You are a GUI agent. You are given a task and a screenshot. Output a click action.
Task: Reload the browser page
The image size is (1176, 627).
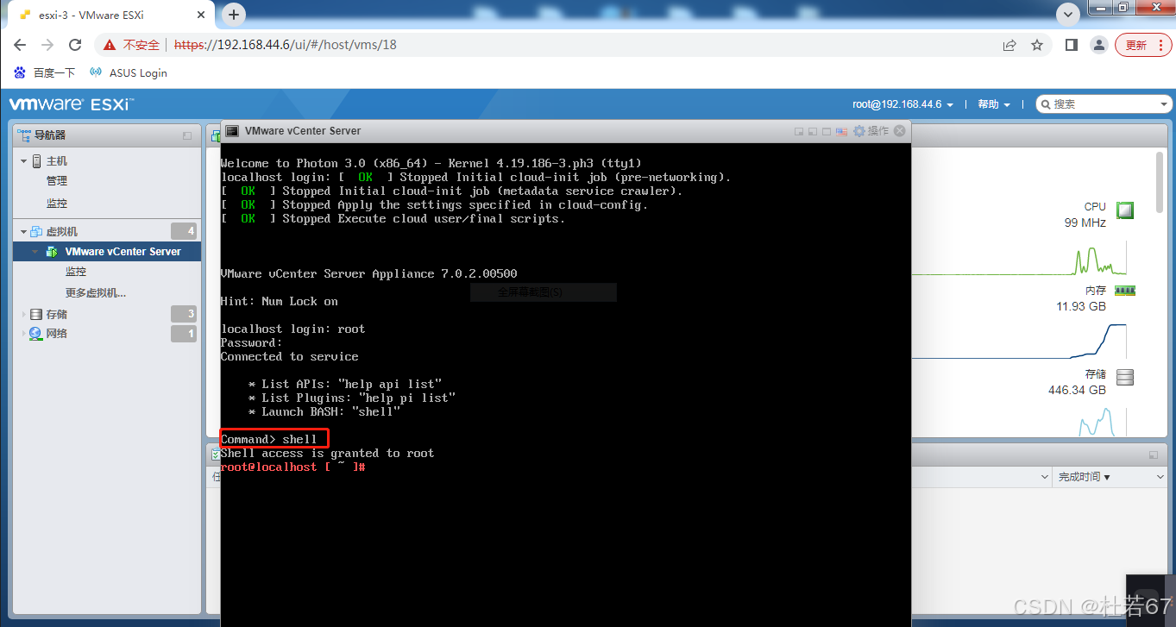tap(75, 45)
